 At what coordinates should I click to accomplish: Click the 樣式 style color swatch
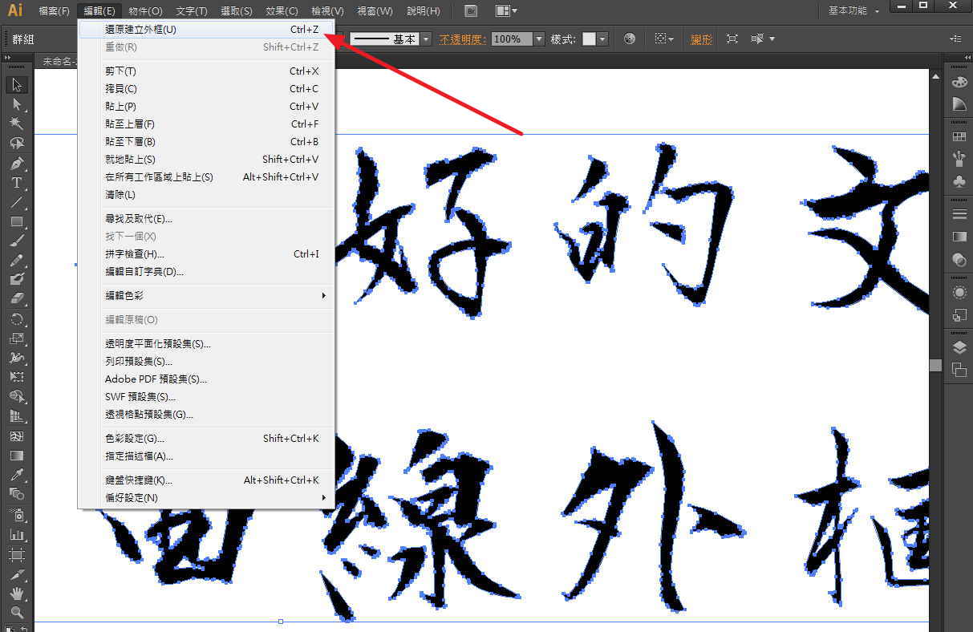coord(589,38)
